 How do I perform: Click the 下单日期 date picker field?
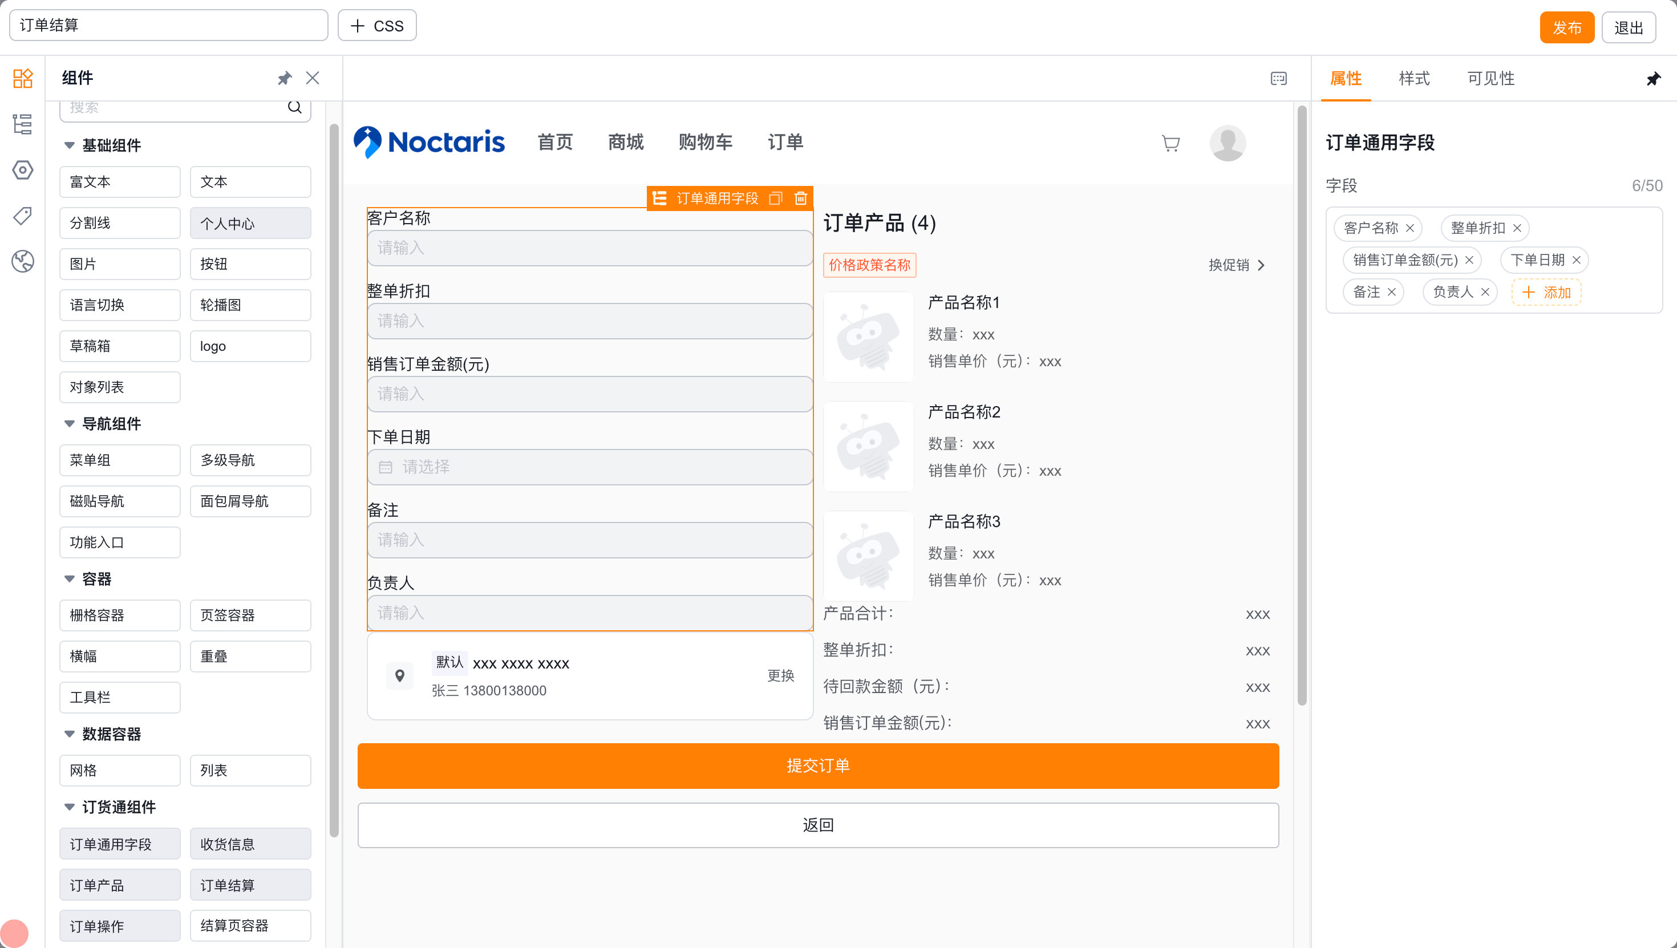590,467
